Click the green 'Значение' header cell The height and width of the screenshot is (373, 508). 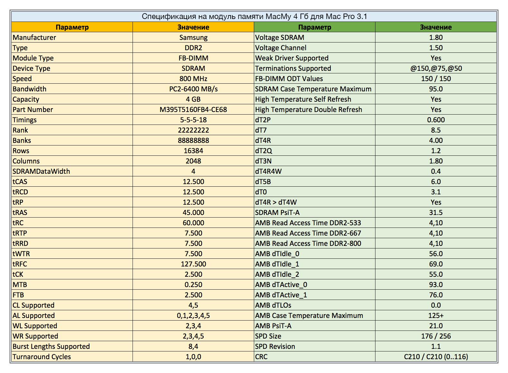[x=436, y=27]
